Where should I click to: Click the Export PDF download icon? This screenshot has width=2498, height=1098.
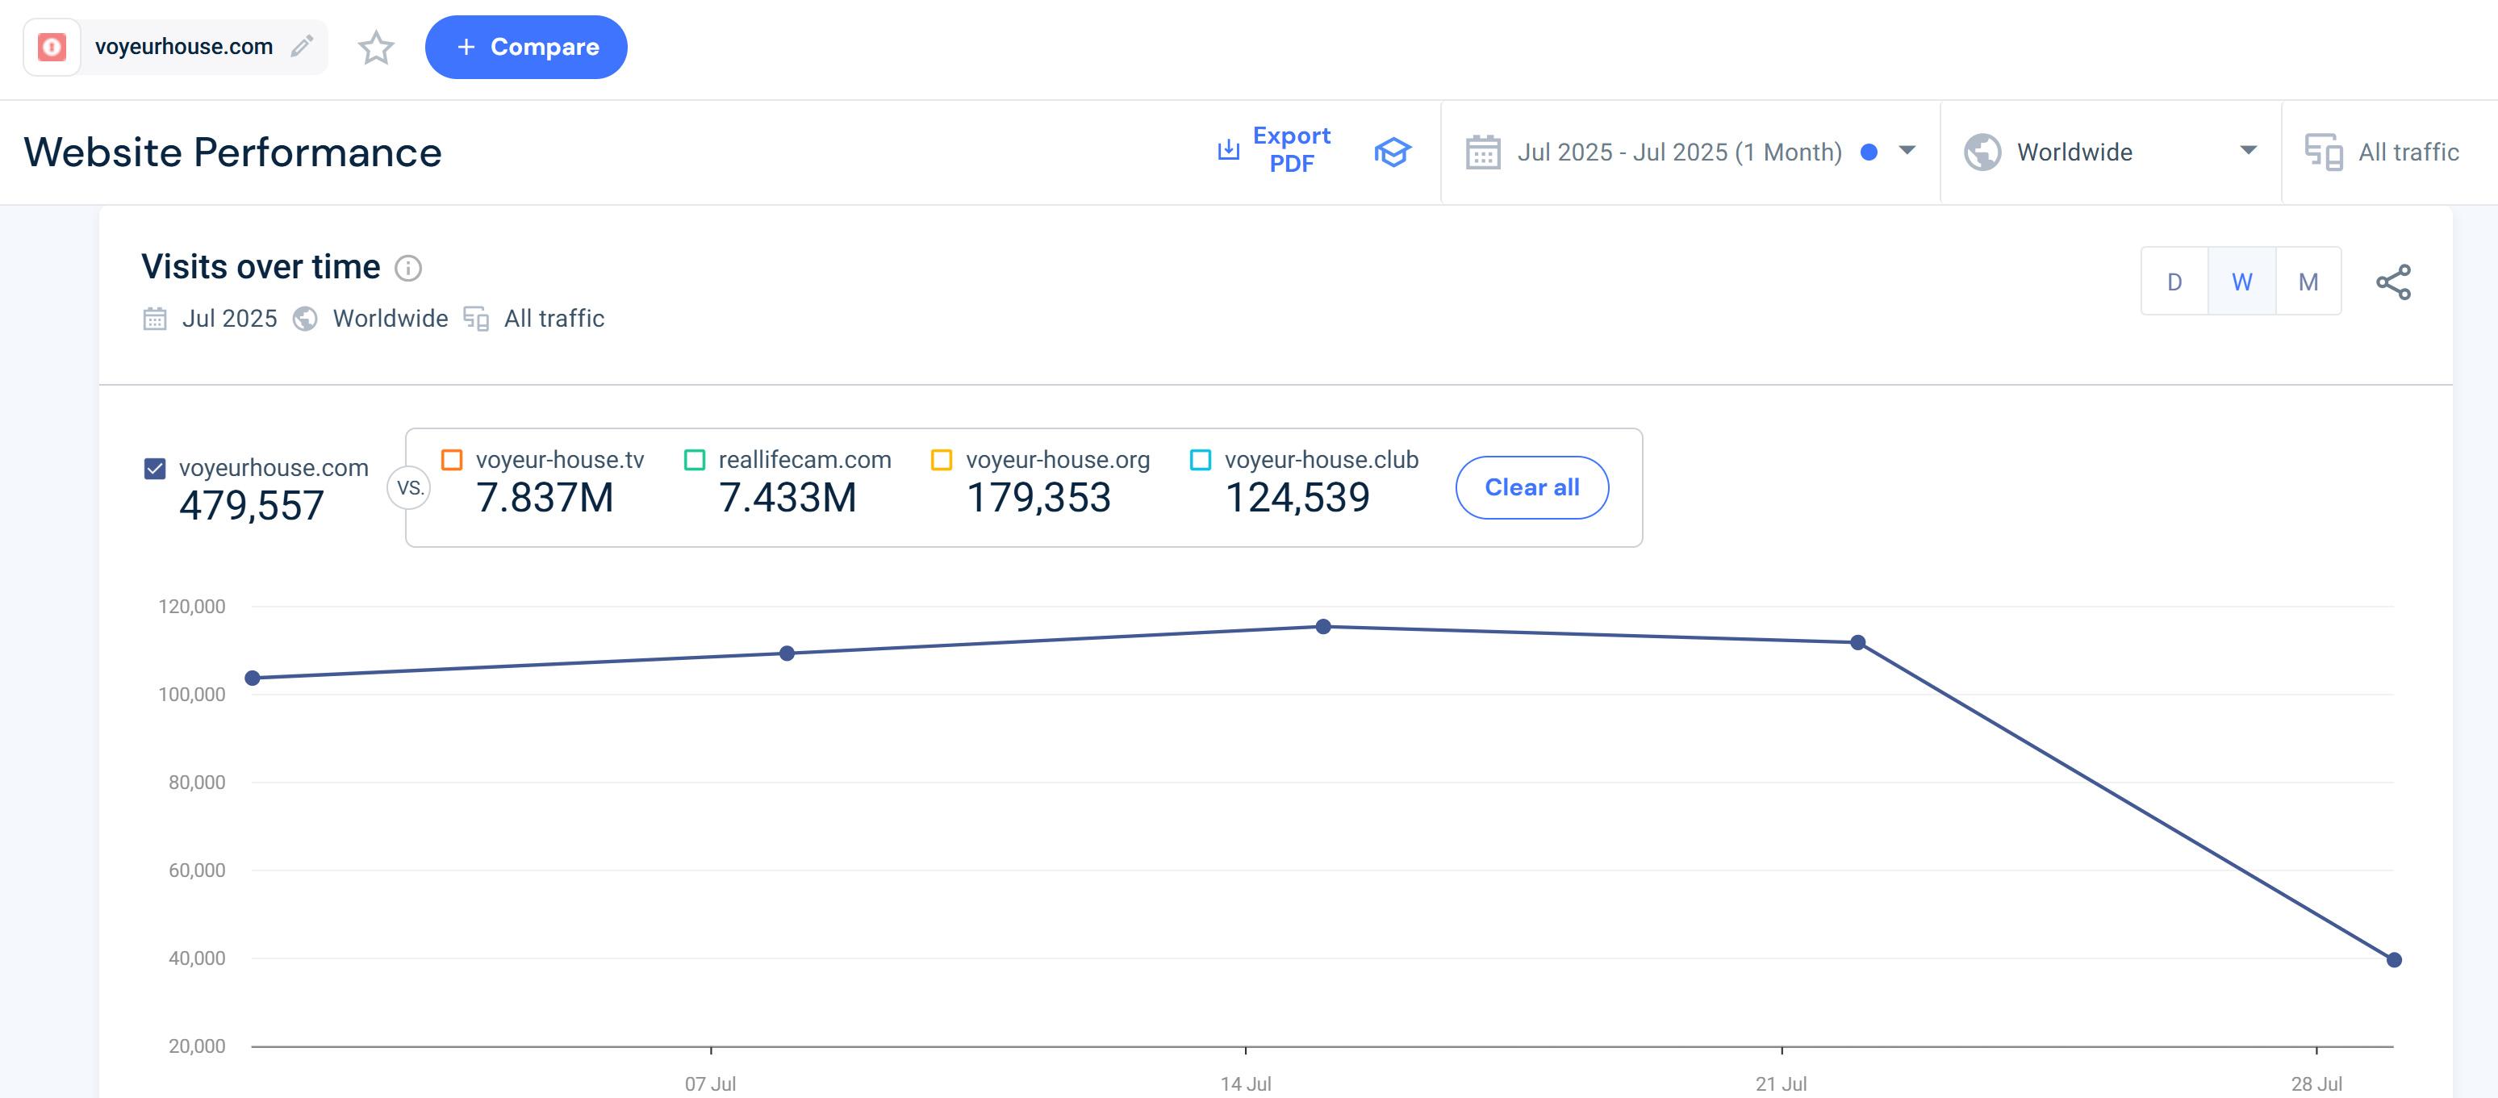1228,149
